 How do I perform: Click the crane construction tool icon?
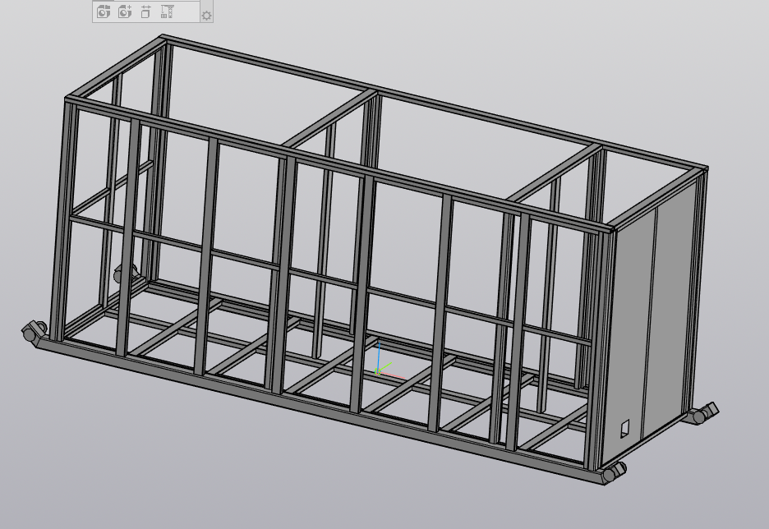[x=168, y=11]
